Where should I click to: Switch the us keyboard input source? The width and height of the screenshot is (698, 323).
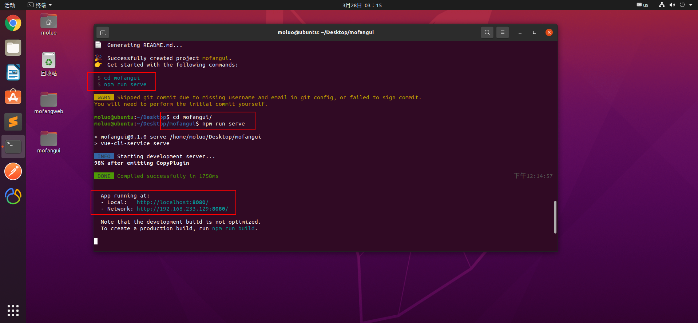(x=643, y=5)
